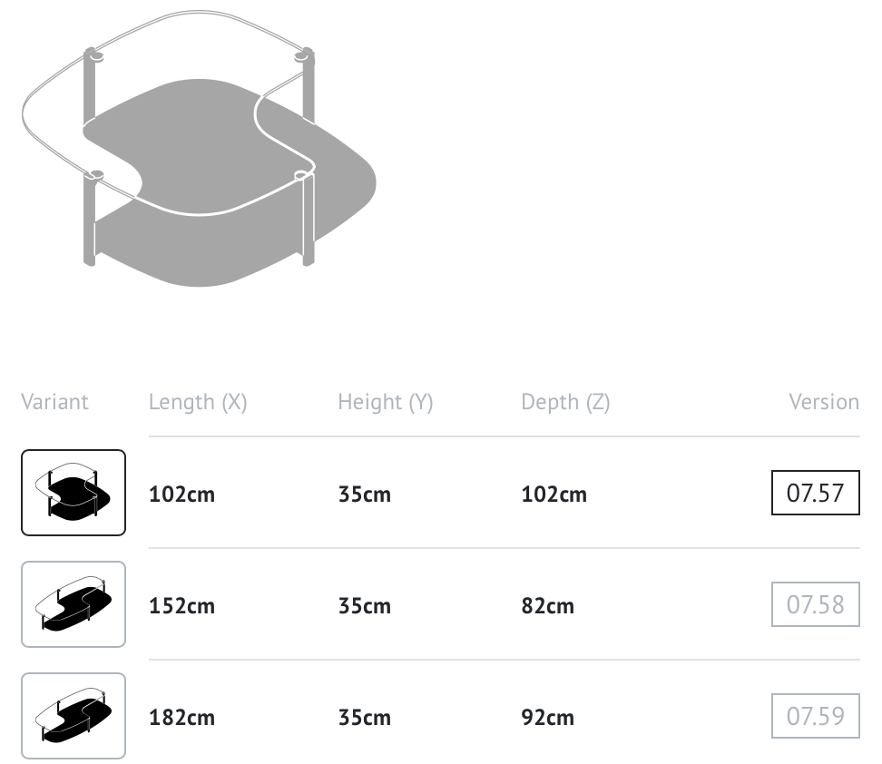Select the 152cm table variant thumbnail

pyautogui.click(x=73, y=604)
